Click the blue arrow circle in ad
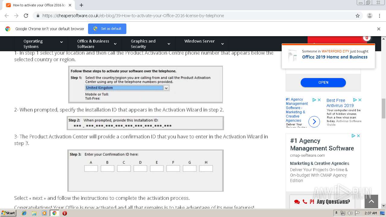This screenshot has width=386, height=217. (314, 121)
